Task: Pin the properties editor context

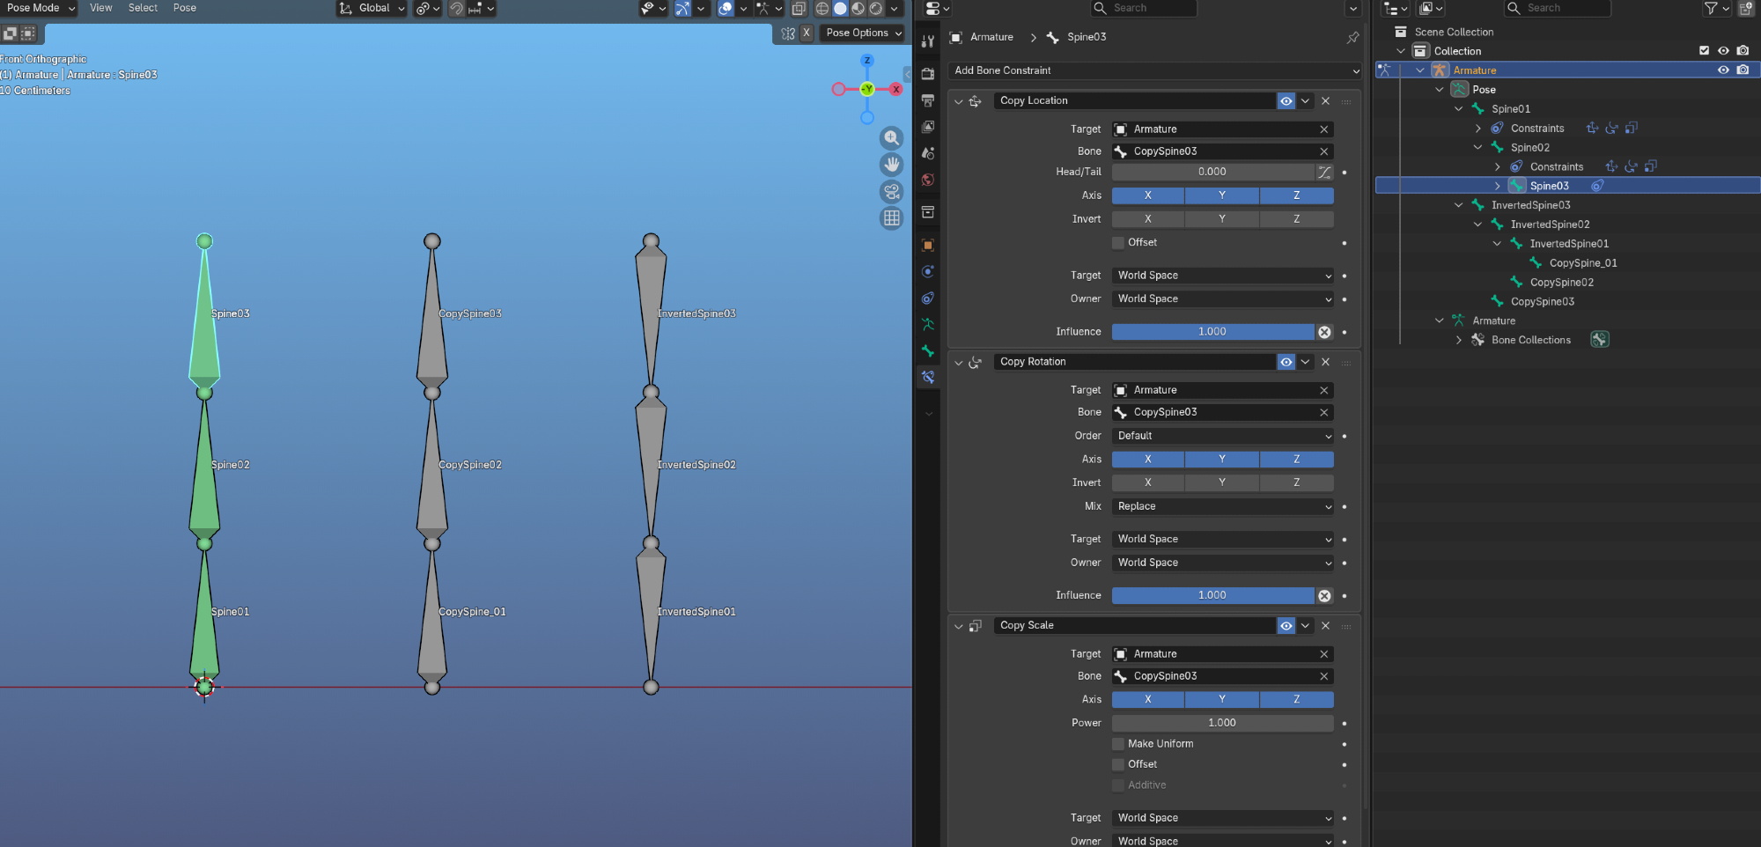Action: (x=1352, y=37)
